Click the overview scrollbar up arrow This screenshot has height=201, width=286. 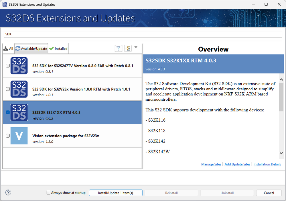point(281,79)
